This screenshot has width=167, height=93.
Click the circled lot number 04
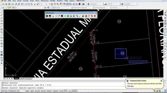click(x=119, y=21)
